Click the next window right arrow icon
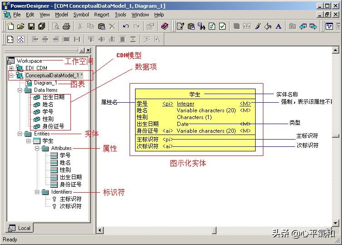This screenshot has height=245, width=342. [313, 26]
